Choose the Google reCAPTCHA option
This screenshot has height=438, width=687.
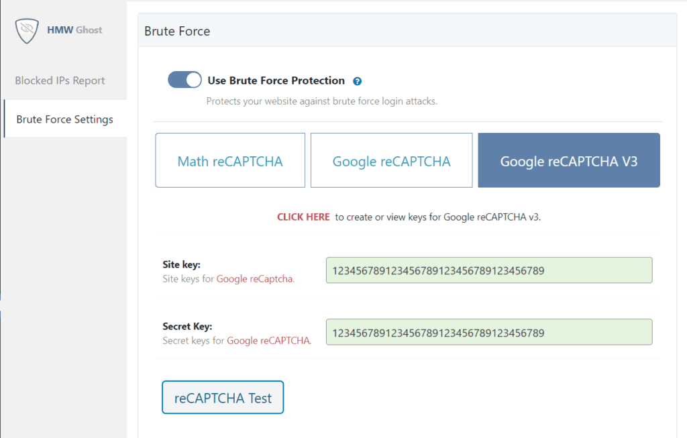pos(391,160)
